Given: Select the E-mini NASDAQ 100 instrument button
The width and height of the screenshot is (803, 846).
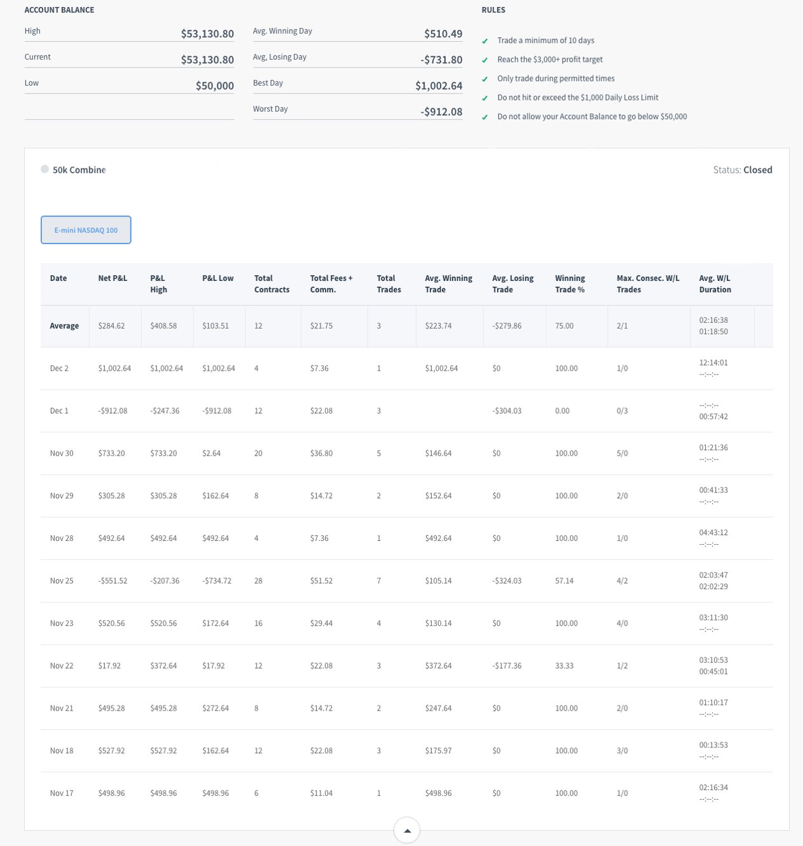Looking at the screenshot, I should click(x=86, y=230).
